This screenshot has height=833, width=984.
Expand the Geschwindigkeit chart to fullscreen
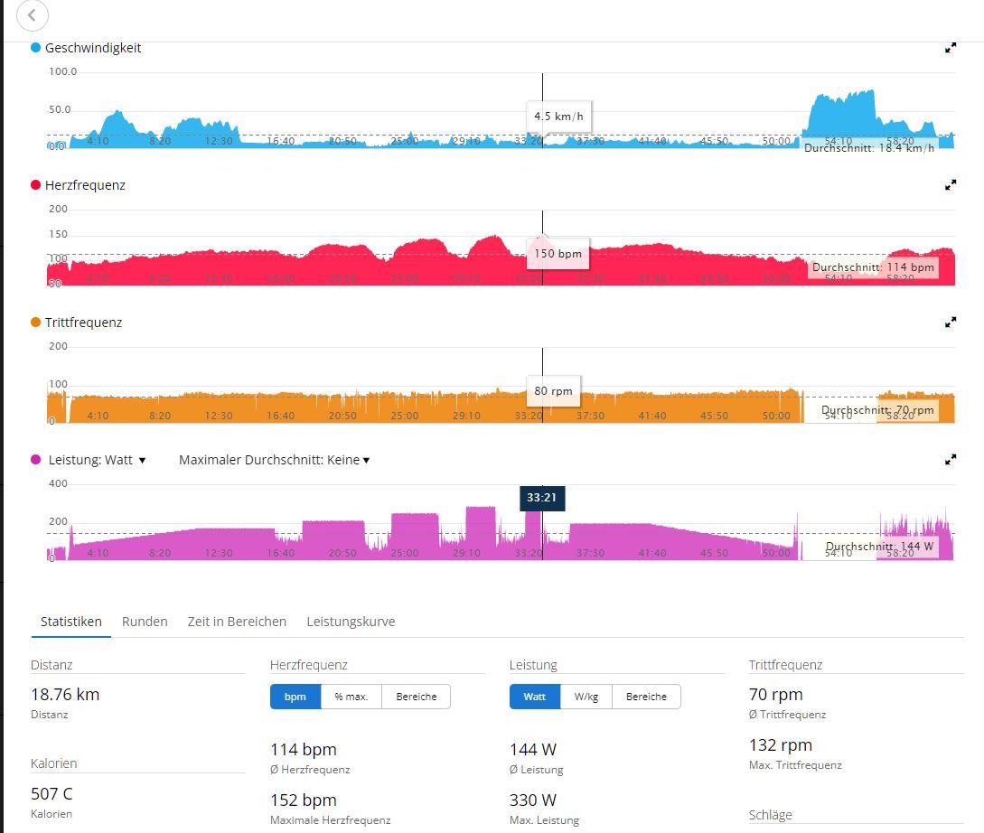950,48
